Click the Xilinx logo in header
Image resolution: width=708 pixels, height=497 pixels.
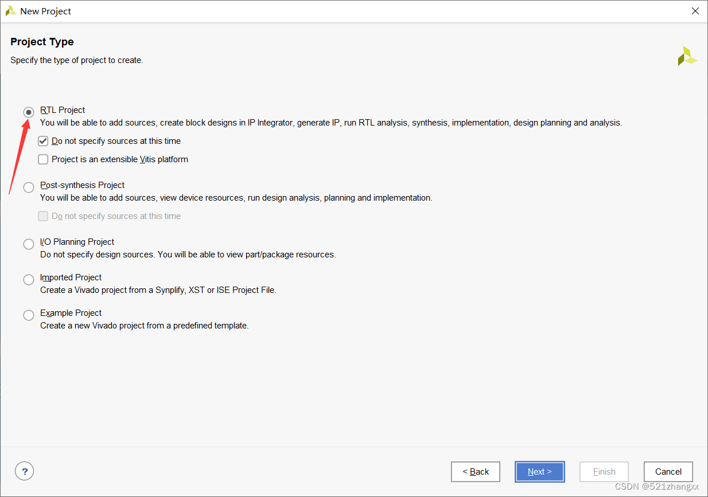[687, 56]
